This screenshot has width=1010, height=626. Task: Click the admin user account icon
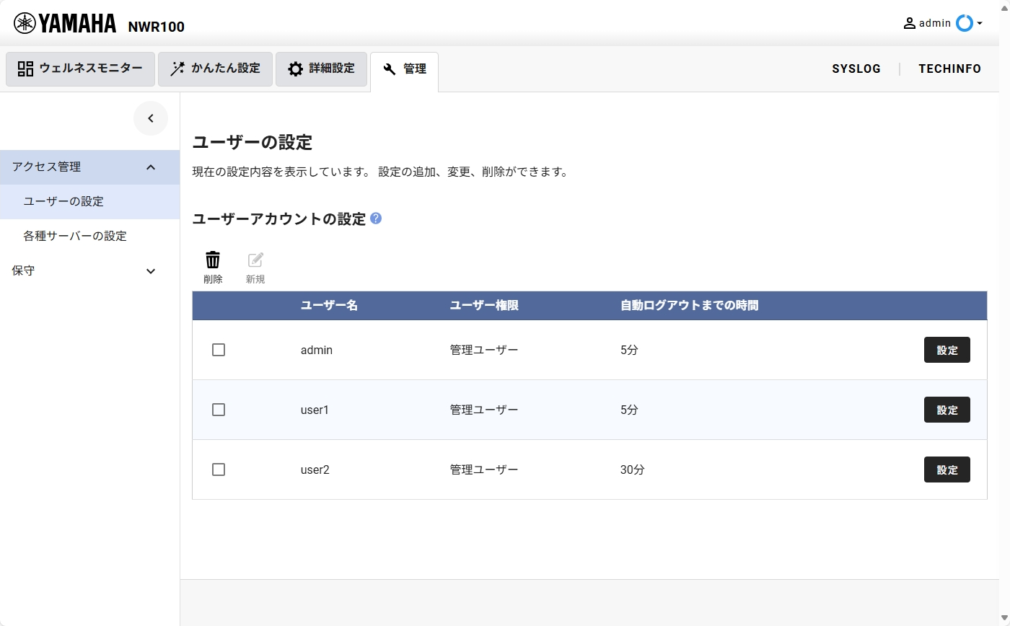pos(908,22)
